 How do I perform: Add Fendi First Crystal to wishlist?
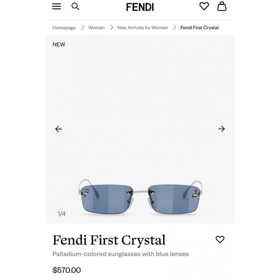pyautogui.click(x=220, y=239)
